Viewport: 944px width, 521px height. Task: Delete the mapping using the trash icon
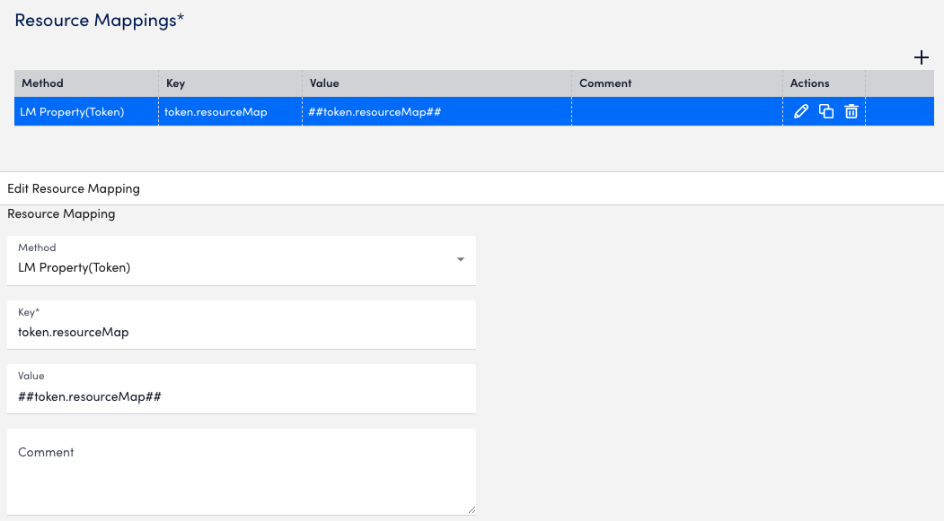(x=851, y=112)
